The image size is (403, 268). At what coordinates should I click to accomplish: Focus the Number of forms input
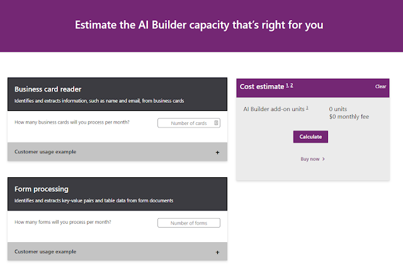pos(189,223)
